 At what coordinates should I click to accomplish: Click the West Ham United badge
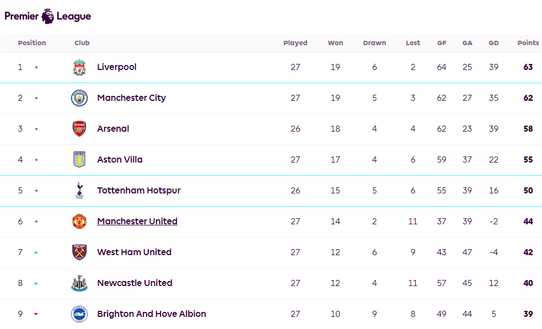click(x=79, y=252)
